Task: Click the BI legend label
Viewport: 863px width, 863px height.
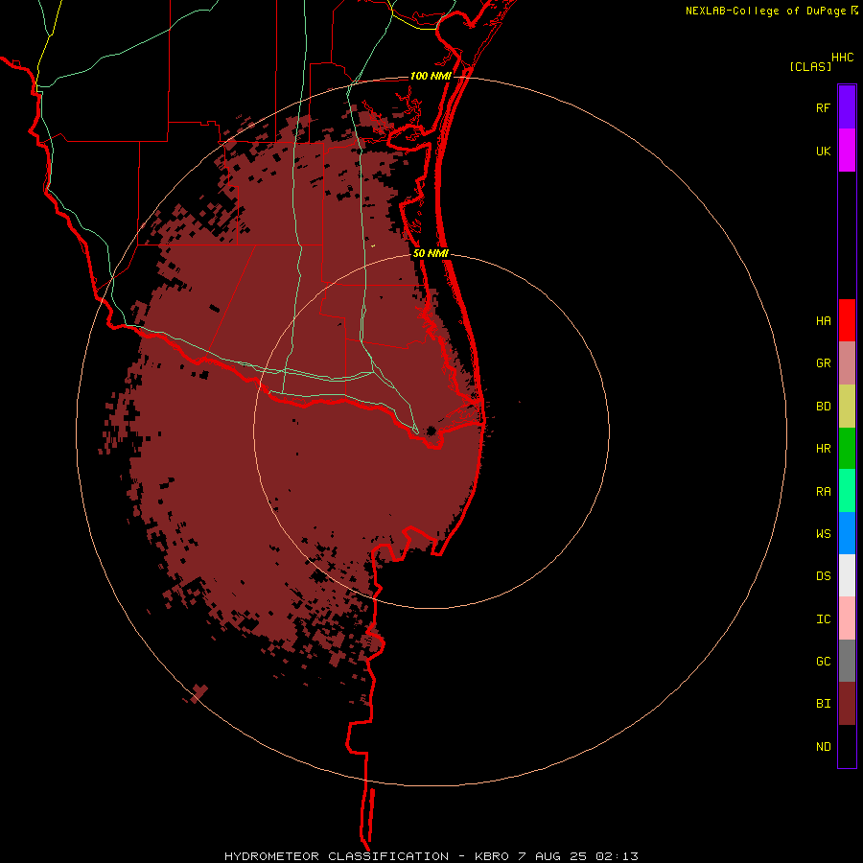Action: click(x=823, y=704)
